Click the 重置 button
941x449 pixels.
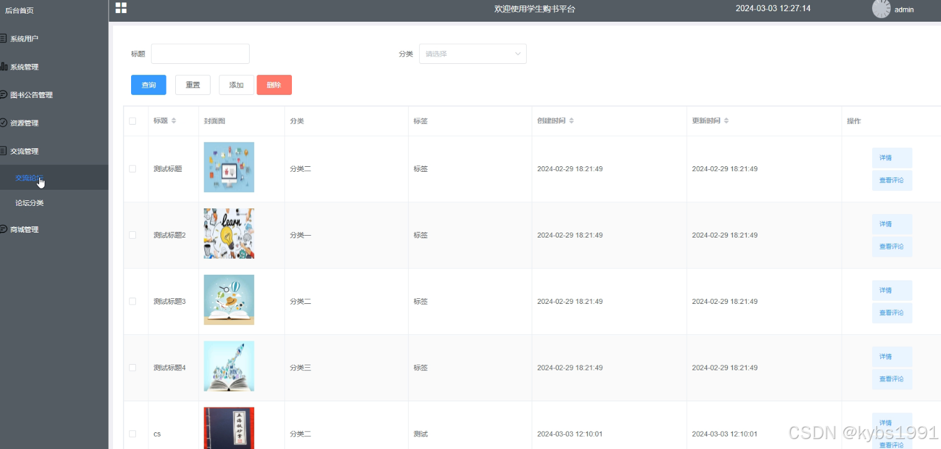[193, 85]
